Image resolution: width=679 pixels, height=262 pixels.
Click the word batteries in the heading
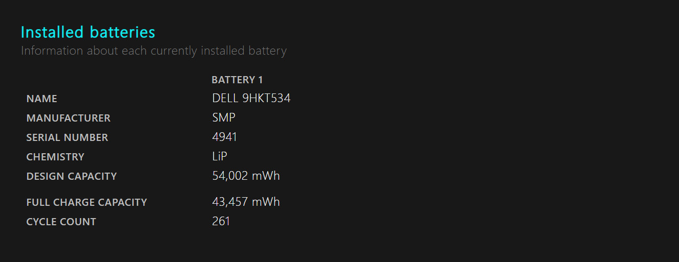(x=122, y=32)
